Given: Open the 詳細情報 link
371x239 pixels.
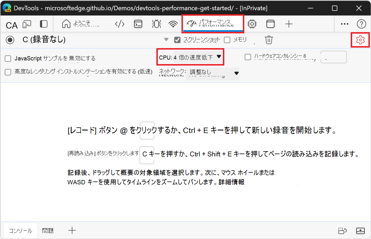Looking at the screenshot, I should [231, 182].
